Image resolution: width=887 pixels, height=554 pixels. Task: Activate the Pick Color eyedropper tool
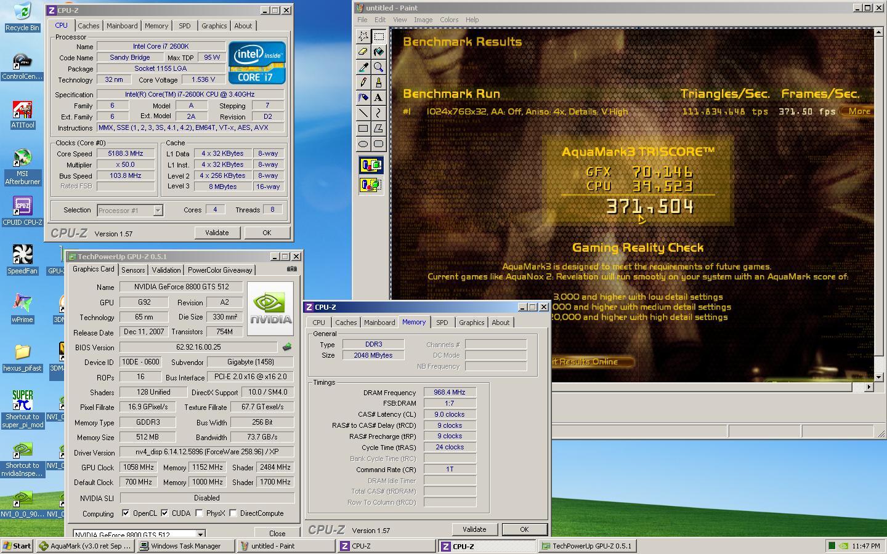pyautogui.click(x=363, y=67)
